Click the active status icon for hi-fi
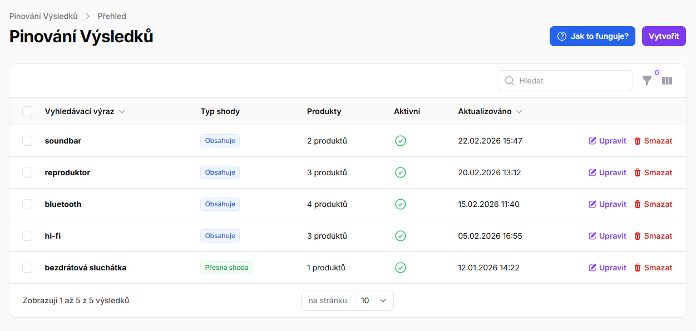 [400, 236]
